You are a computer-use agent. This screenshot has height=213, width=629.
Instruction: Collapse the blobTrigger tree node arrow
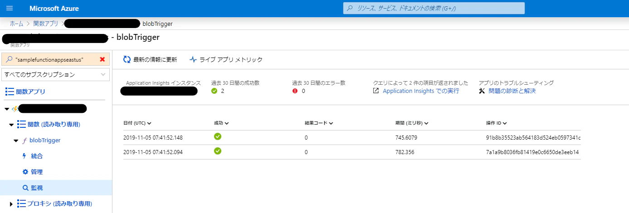point(16,140)
